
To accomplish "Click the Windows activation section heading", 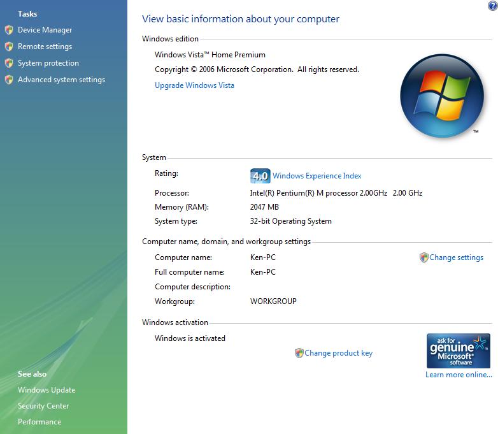I will 175,322.
